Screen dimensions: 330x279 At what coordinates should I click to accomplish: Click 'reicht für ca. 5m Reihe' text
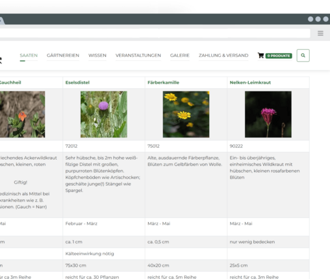[x=172, y=277]
